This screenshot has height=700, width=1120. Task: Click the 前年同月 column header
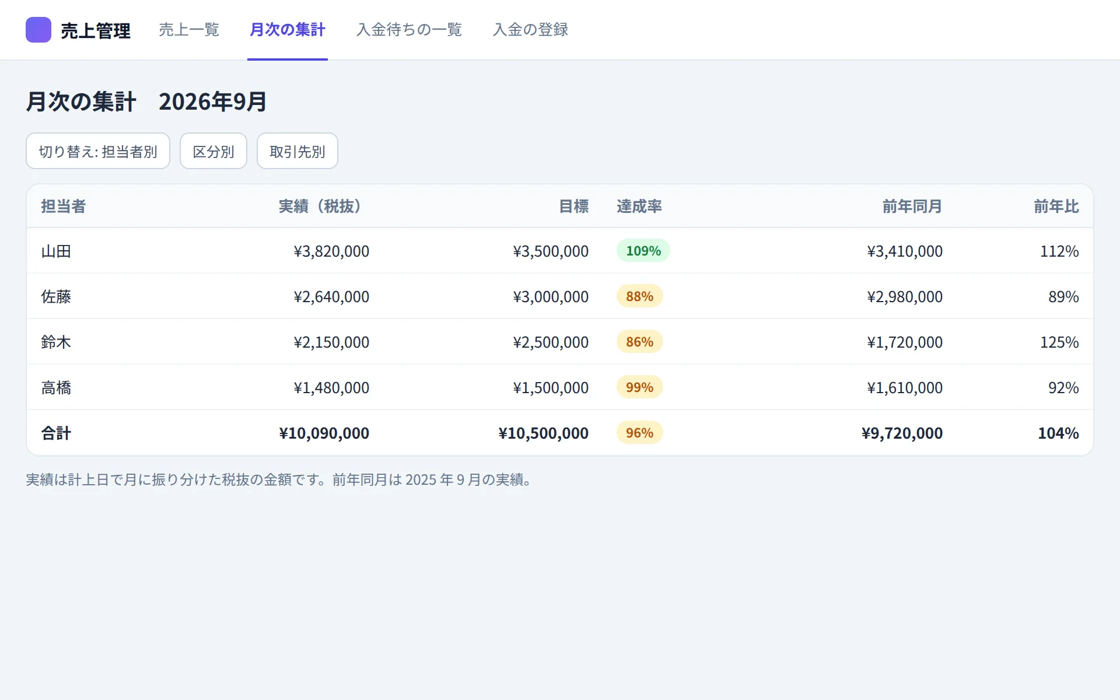(x=912, y=206)
